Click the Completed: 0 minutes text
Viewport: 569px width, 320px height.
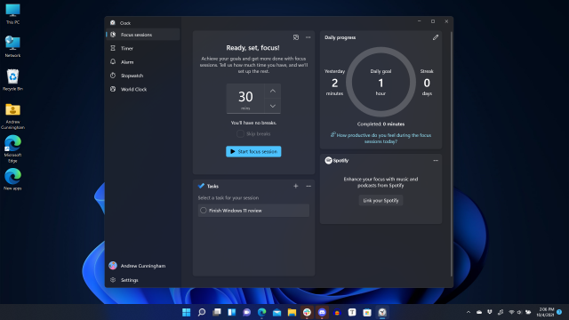tap(381, 124)
